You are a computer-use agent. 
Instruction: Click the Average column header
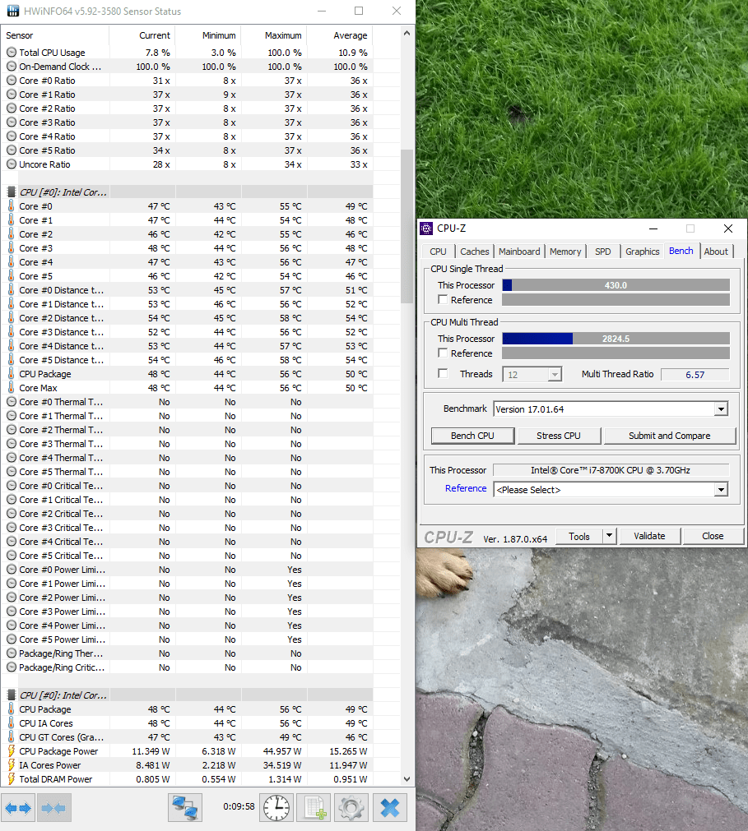pyautogui.click(x=340, y=35)
